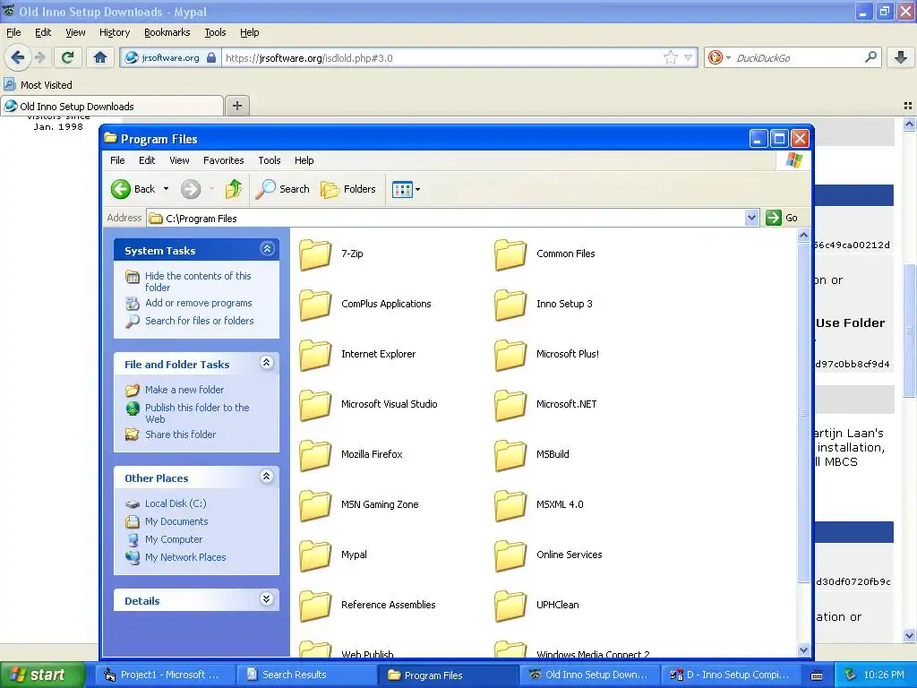Select the Microsoft.NET folder icon
This screenshot has height=688, width=917.
[x=510, y=405]
